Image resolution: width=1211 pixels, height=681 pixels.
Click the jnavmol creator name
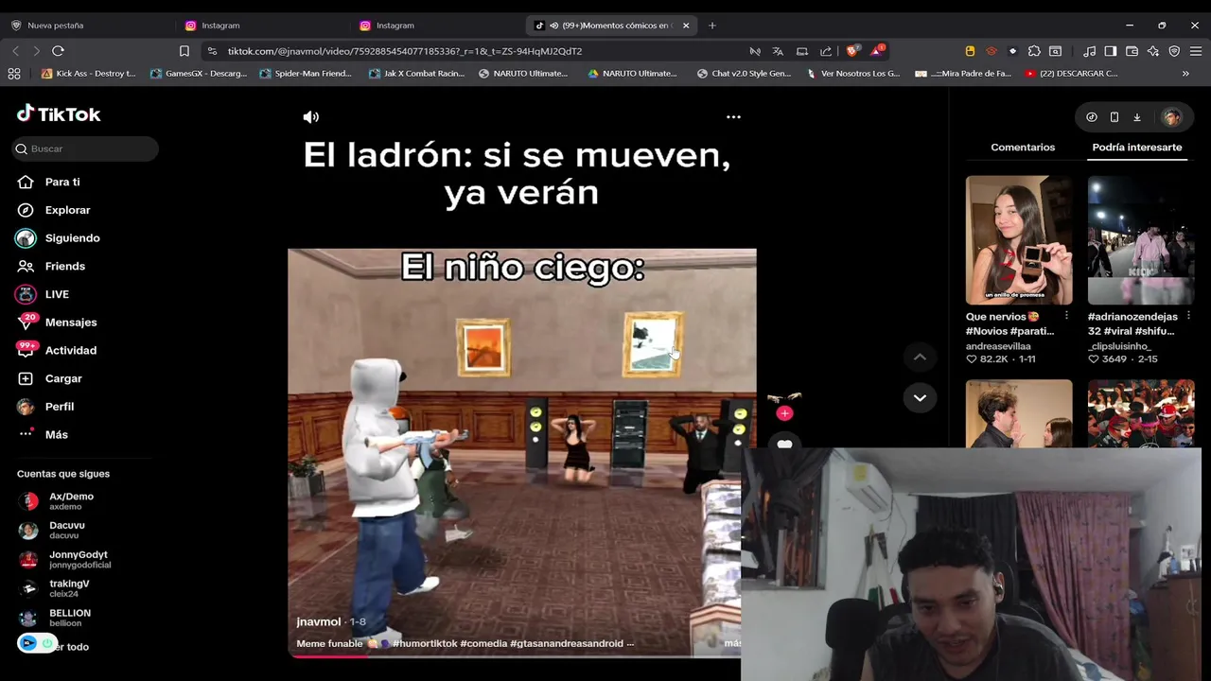tap(319, 622)
